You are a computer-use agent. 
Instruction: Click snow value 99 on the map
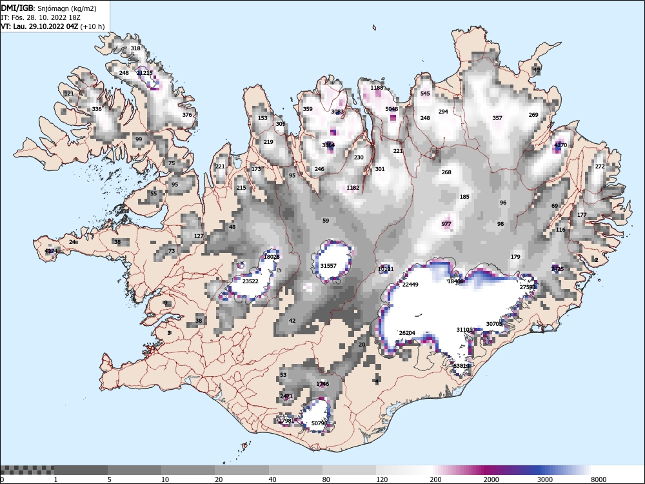[x=139, y=139]
